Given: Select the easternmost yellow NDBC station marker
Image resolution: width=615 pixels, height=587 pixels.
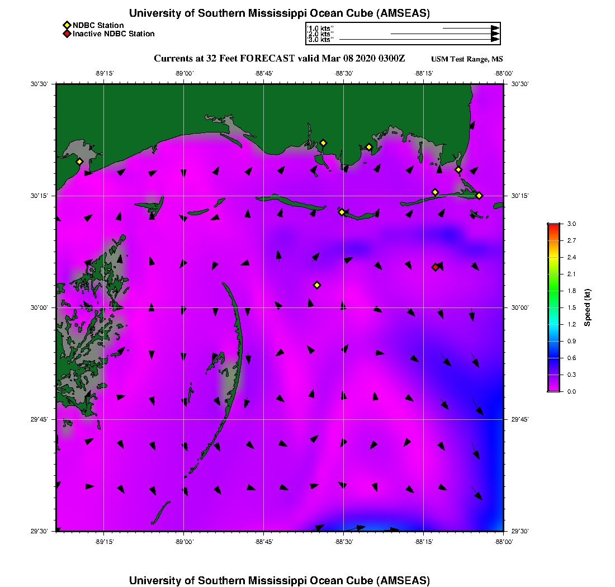Looking at the screenshot, I should point(479,196).
